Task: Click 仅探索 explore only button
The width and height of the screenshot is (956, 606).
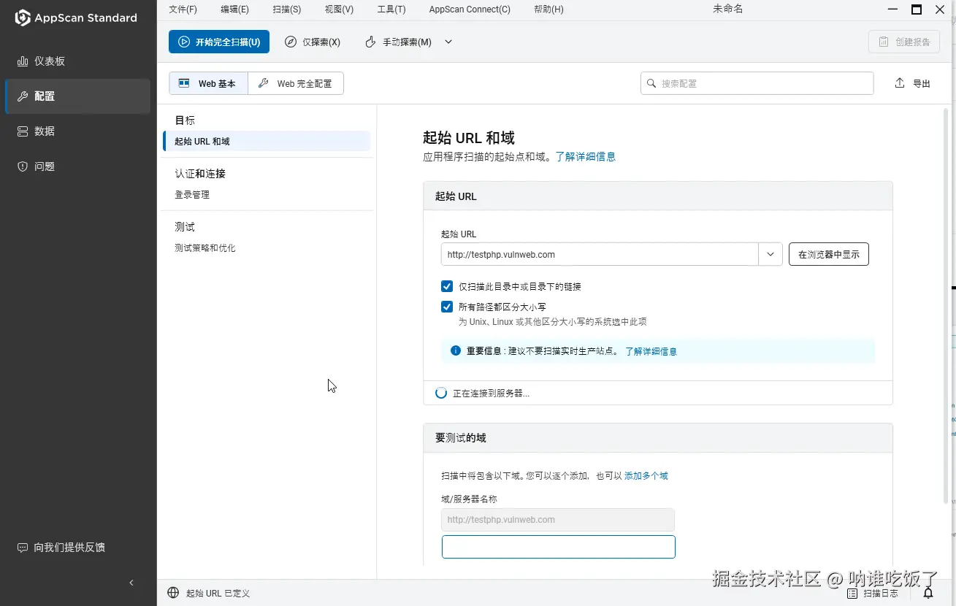Action: tap(313, 42)
